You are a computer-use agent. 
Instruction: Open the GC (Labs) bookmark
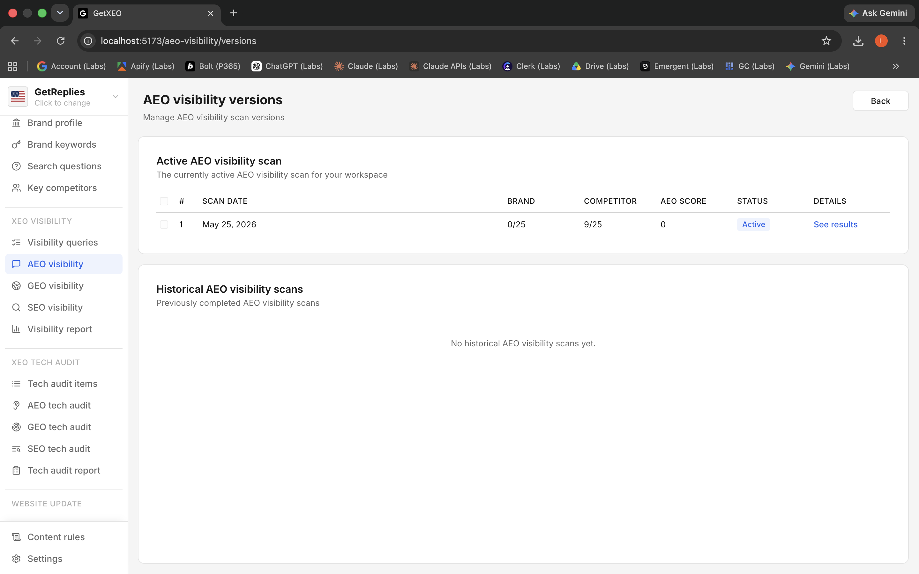point(750,66)
